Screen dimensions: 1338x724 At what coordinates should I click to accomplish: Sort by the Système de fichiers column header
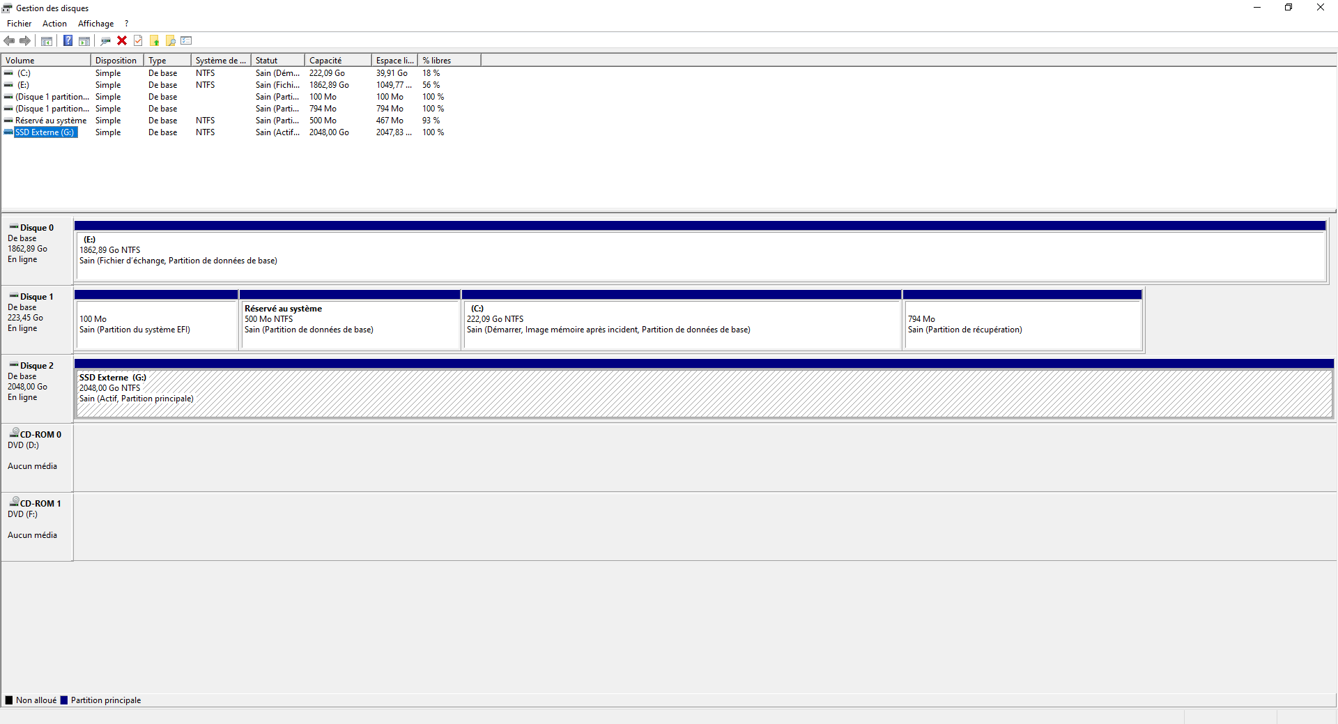point(221,61)
